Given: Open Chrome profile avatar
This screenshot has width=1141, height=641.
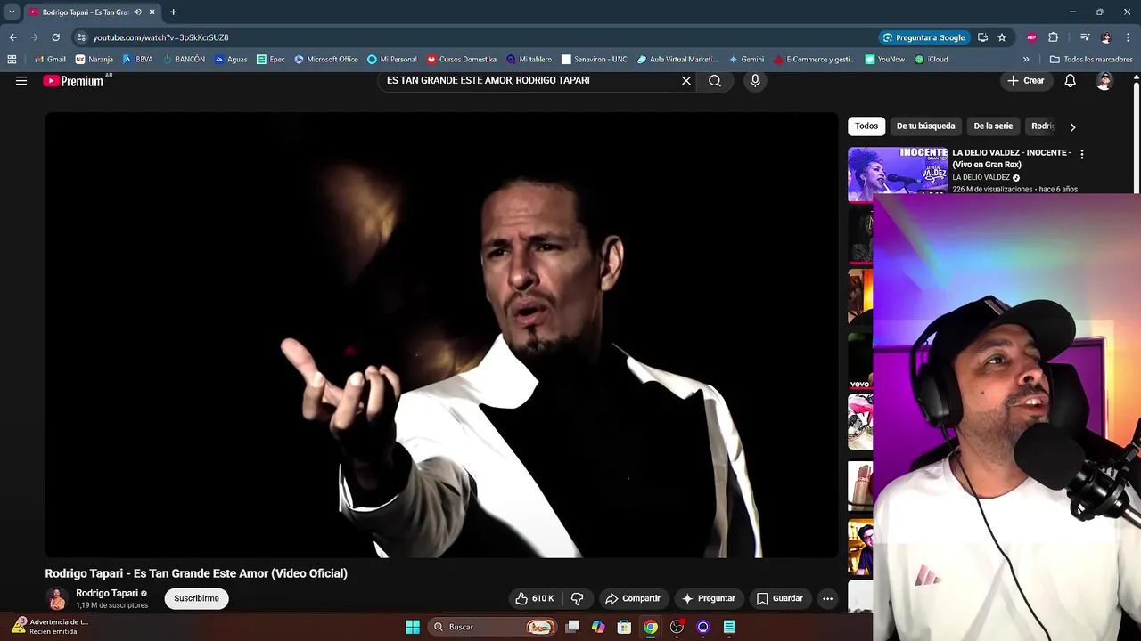Looking at the screenshot, I should click(x=1106, y=37).
